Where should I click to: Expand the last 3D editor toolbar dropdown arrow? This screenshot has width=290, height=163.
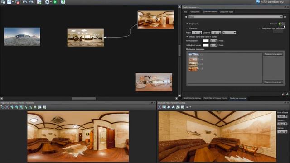pos(190,107)
